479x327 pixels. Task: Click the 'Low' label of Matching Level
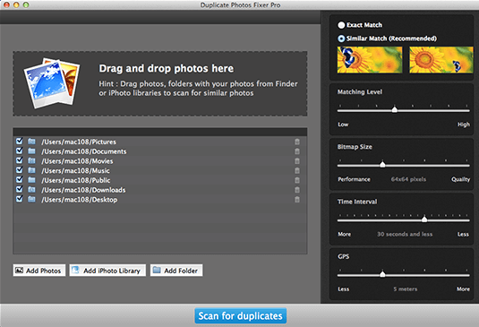click(x=343, y=125)
